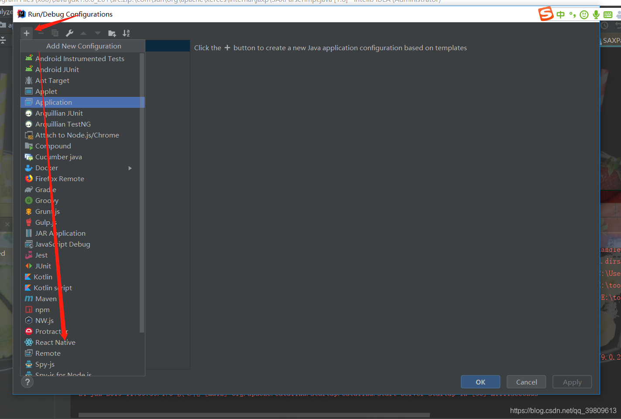621x419 pixels.
Task: Click the Docker whale icon
Action: 29,168
